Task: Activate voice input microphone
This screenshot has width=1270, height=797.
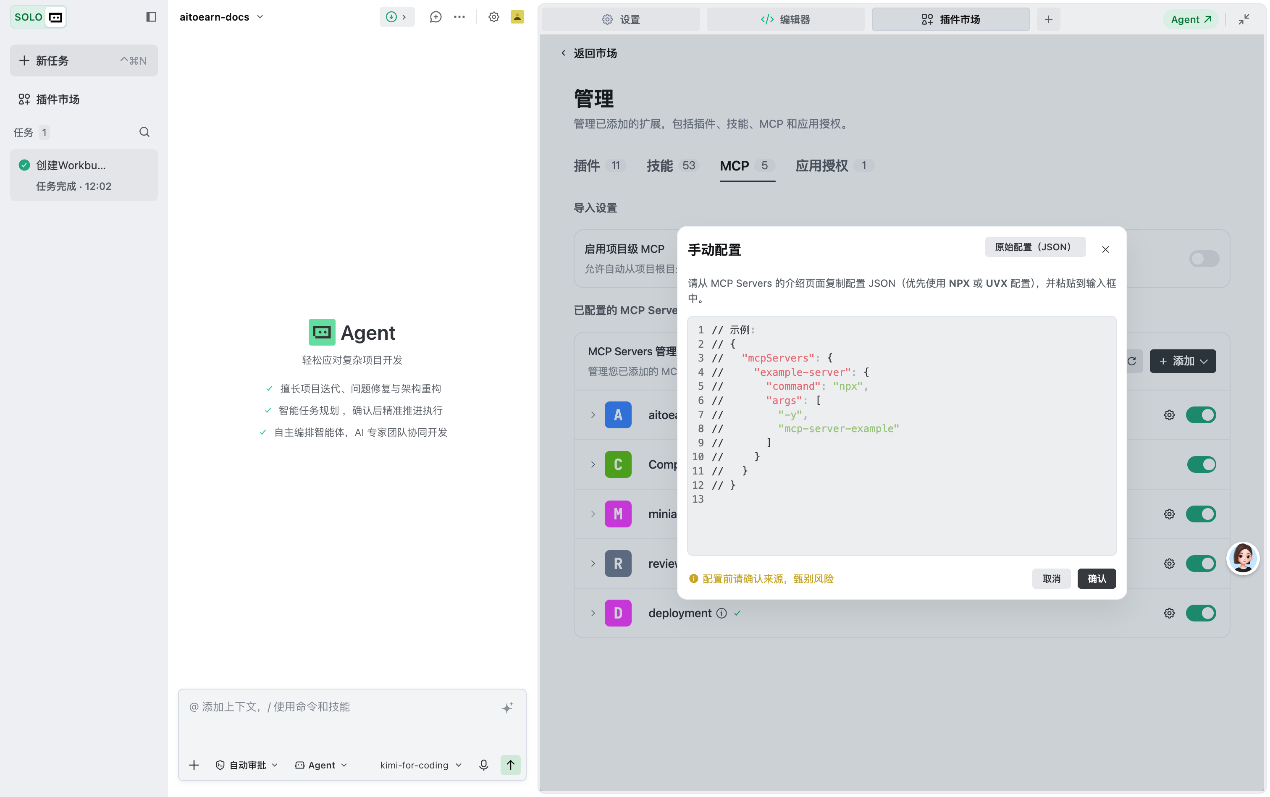Action: tap(483, 765)
